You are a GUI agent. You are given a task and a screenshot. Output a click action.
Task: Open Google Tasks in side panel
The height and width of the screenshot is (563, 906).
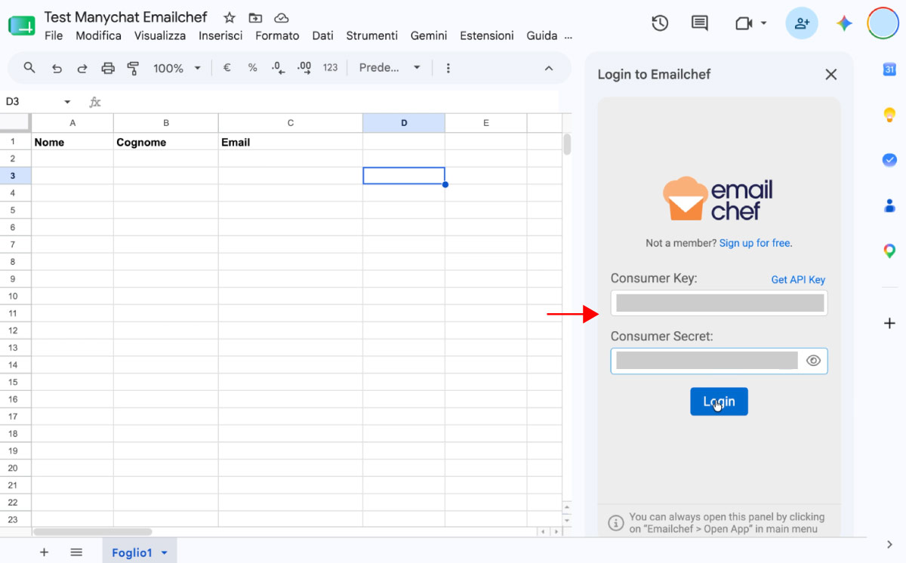pos(889,160)
